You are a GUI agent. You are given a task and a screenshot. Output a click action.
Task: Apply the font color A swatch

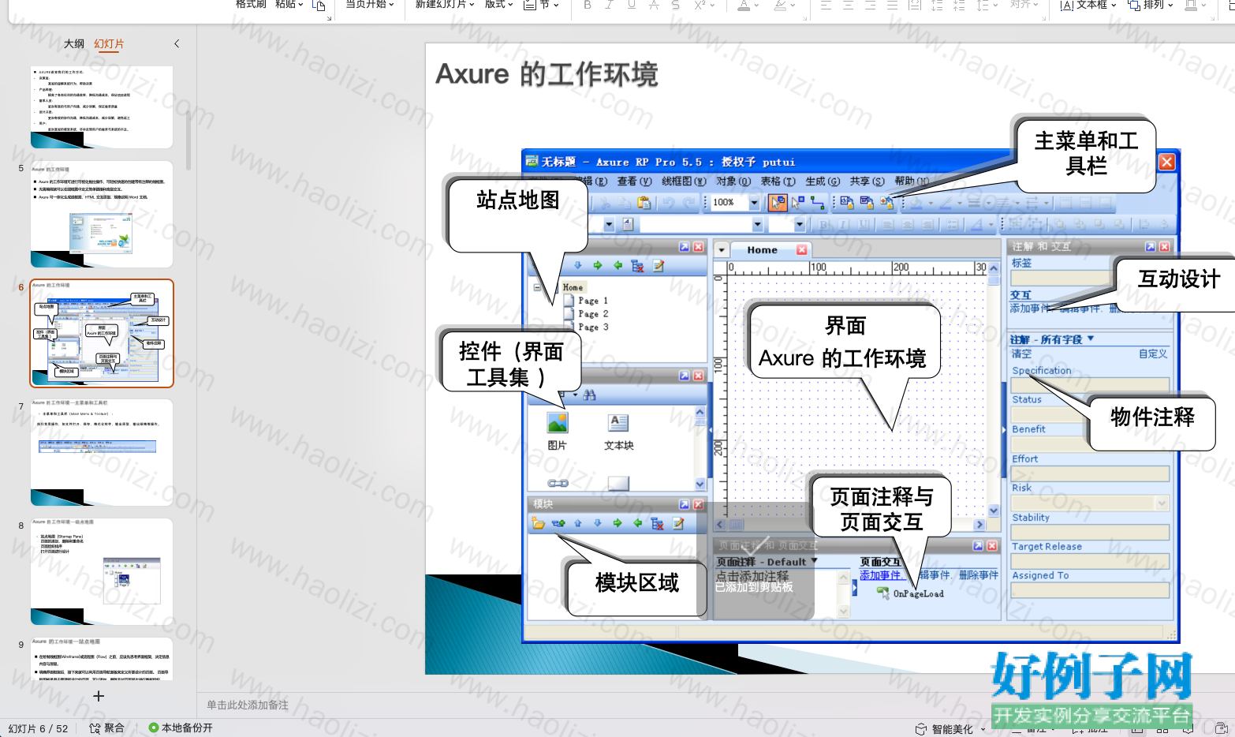coord(744,6)
